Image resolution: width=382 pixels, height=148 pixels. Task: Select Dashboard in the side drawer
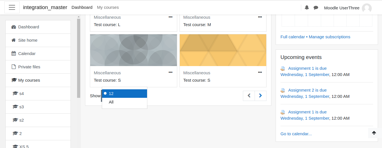pos(38,27)
